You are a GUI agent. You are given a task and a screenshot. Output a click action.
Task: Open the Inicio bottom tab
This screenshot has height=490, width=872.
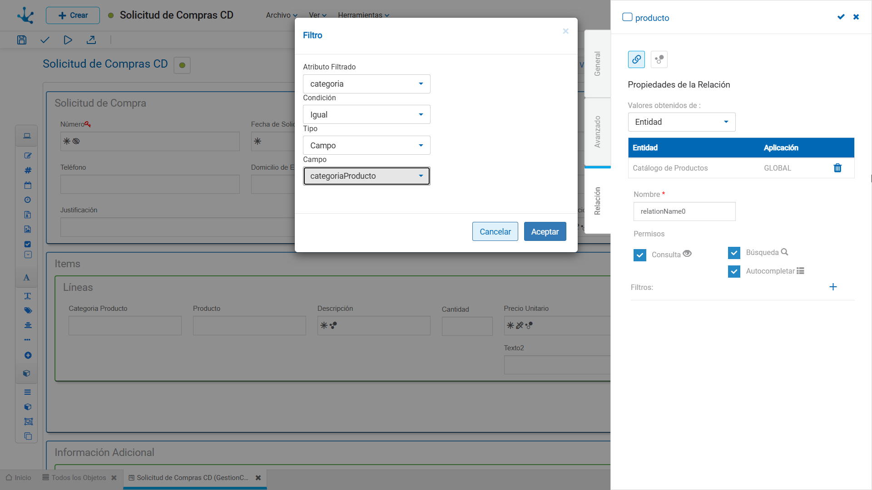click(19, 478)
